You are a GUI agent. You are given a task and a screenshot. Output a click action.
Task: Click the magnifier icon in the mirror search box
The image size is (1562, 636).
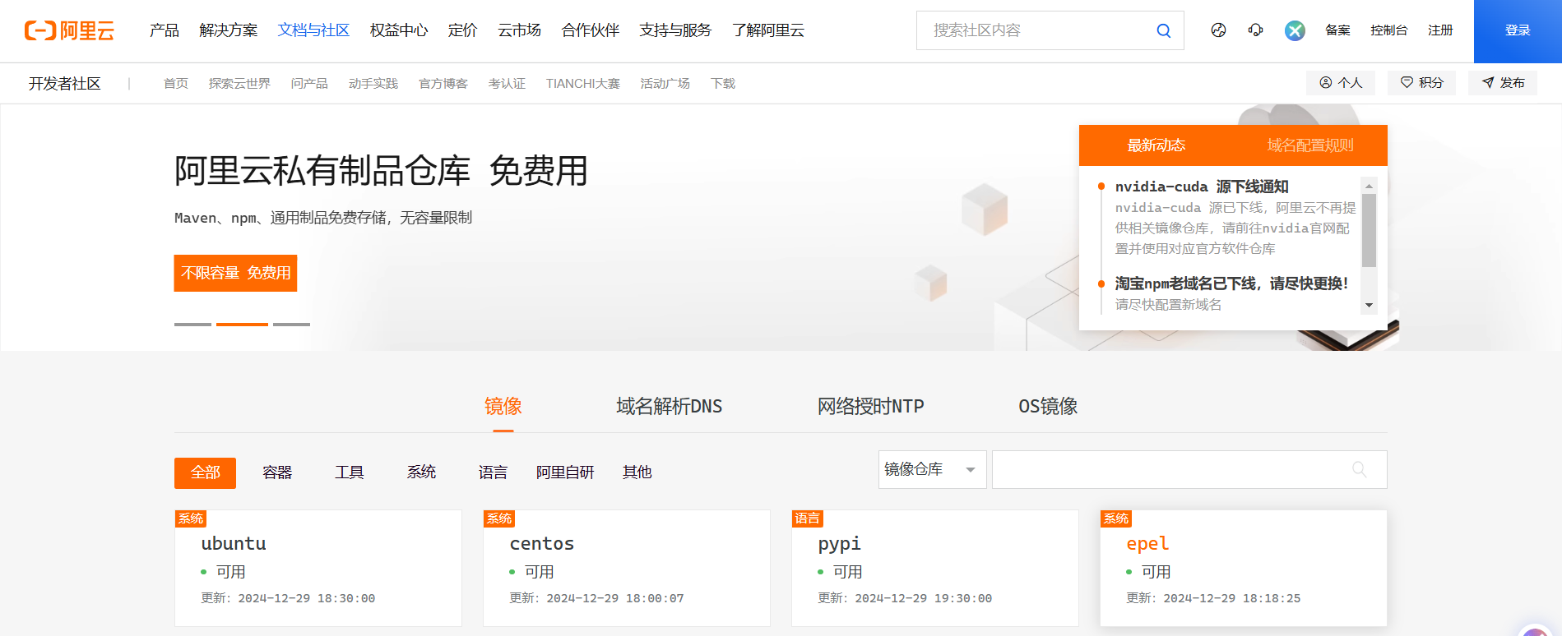(x=1360, y=469)
